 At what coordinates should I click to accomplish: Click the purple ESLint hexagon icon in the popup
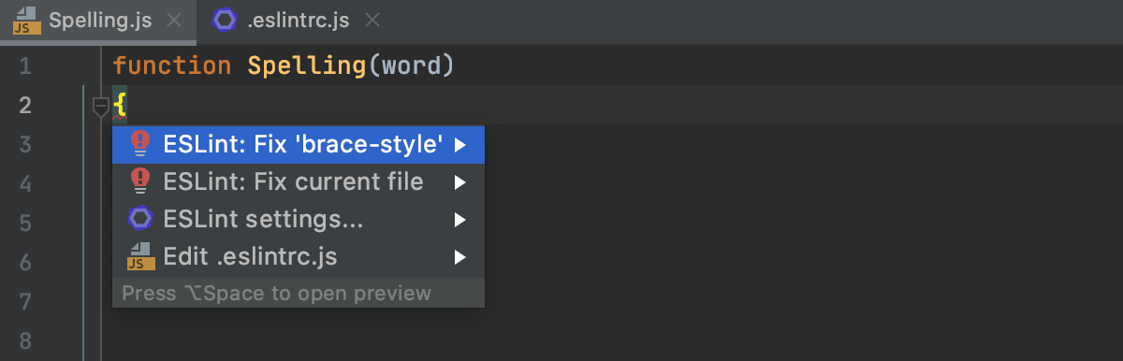pos(139,219)
